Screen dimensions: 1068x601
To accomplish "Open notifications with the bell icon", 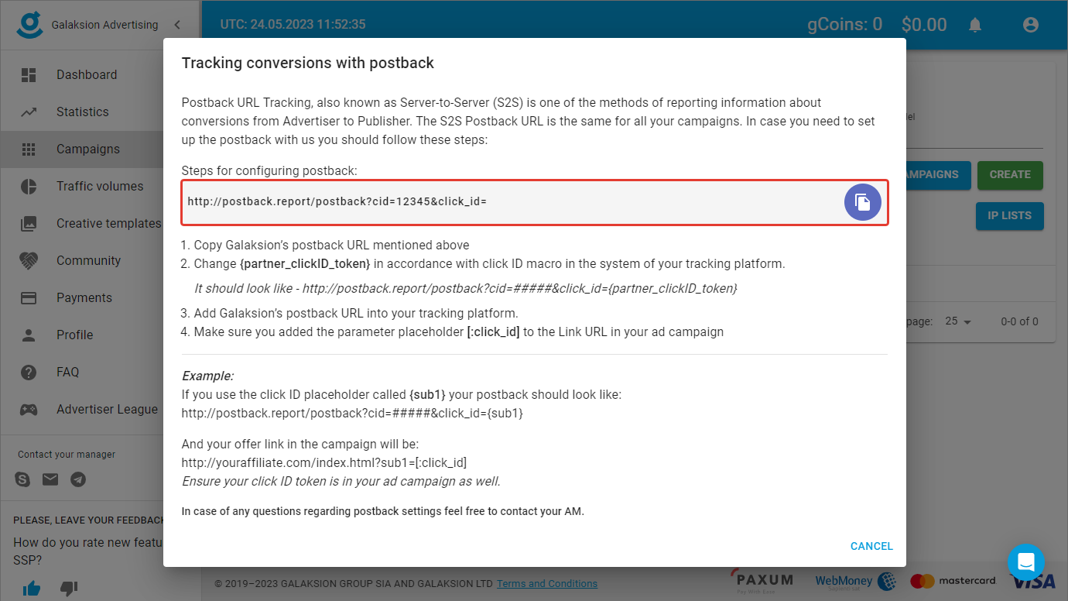I will point(974,24).
